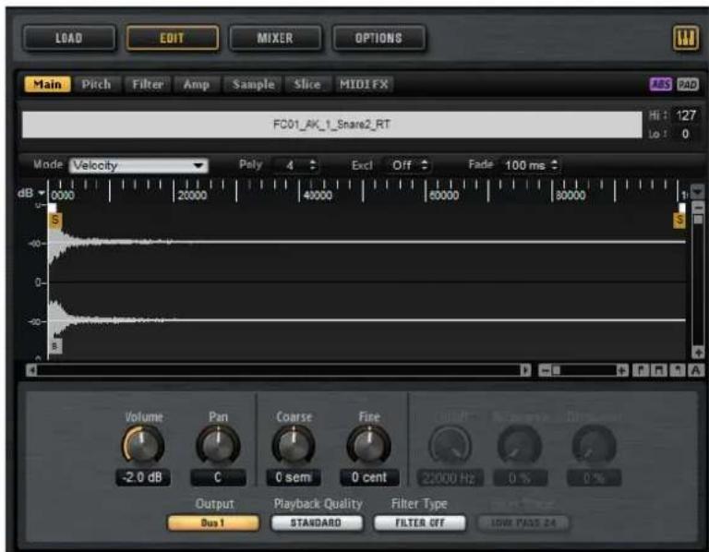
Task: Open the Playback Quality STANDARD selector
Action: pyautogui.click(x=317, y=523)
